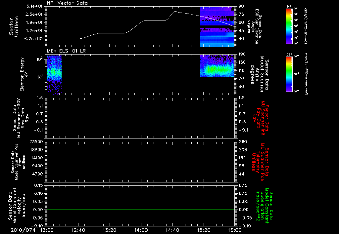
Task: Click the 2.5e+01 sector tick value
Action: 34,14
